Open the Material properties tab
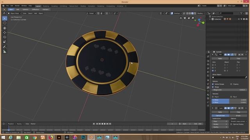This screenshot has width=250, height=140. click(208, 95)
